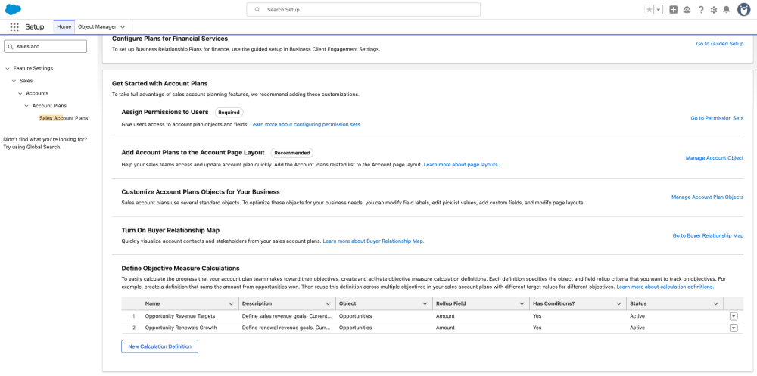Open the Status column header menu
The height and width of the screenshot is (376, 757).
pyautogui.click(x=715, y=303)
